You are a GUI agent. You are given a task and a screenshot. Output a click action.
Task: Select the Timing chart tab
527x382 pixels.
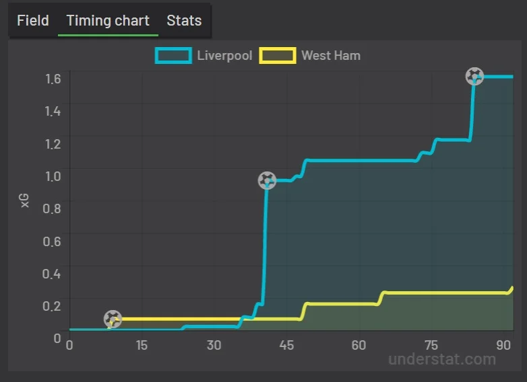pos(108,20)
